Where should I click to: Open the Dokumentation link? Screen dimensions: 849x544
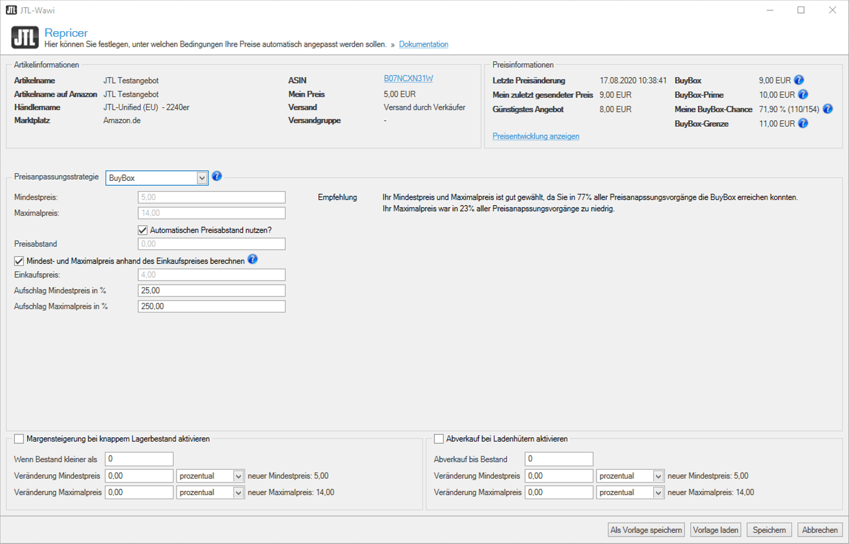pyautogui.click(x=424, y=44)
